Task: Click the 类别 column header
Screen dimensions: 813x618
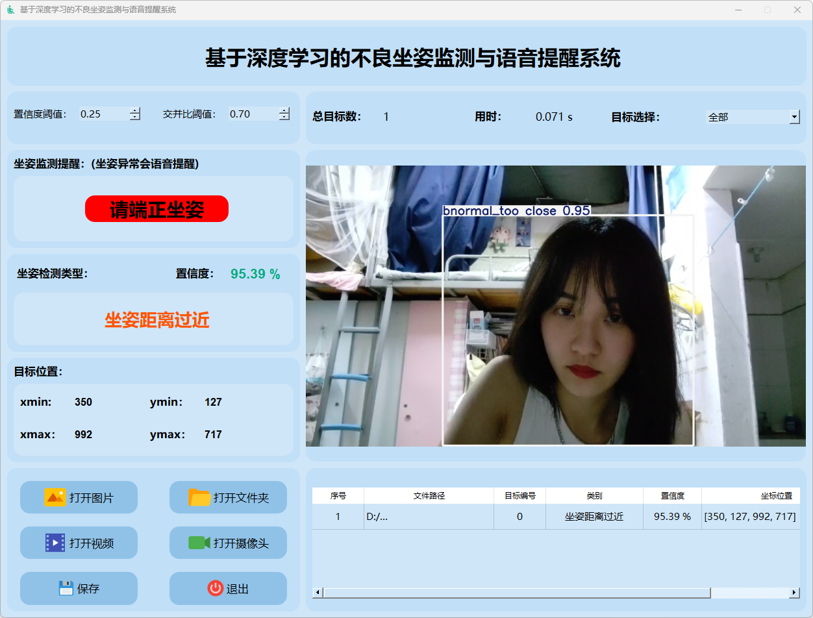Action: click(x=595, y=495)
